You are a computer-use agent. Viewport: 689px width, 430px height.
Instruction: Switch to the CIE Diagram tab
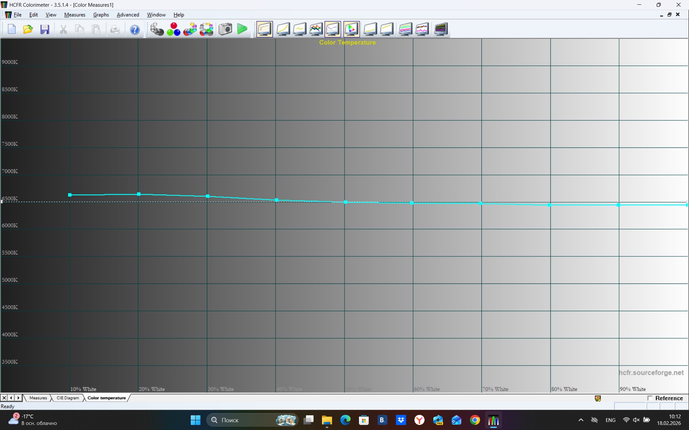pyautogui.click(x=68, y=398)
